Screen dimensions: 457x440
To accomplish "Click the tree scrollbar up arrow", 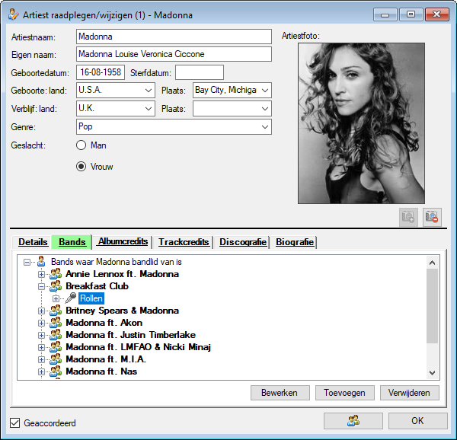I will (x=432, y=263).
